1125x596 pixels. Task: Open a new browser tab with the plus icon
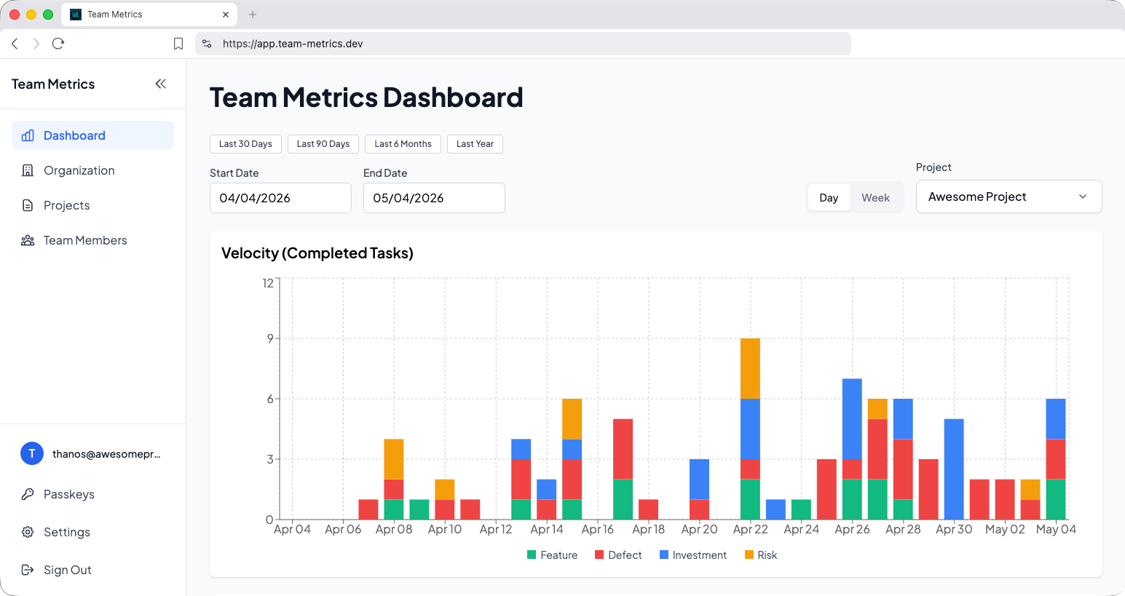click(253, 15)
